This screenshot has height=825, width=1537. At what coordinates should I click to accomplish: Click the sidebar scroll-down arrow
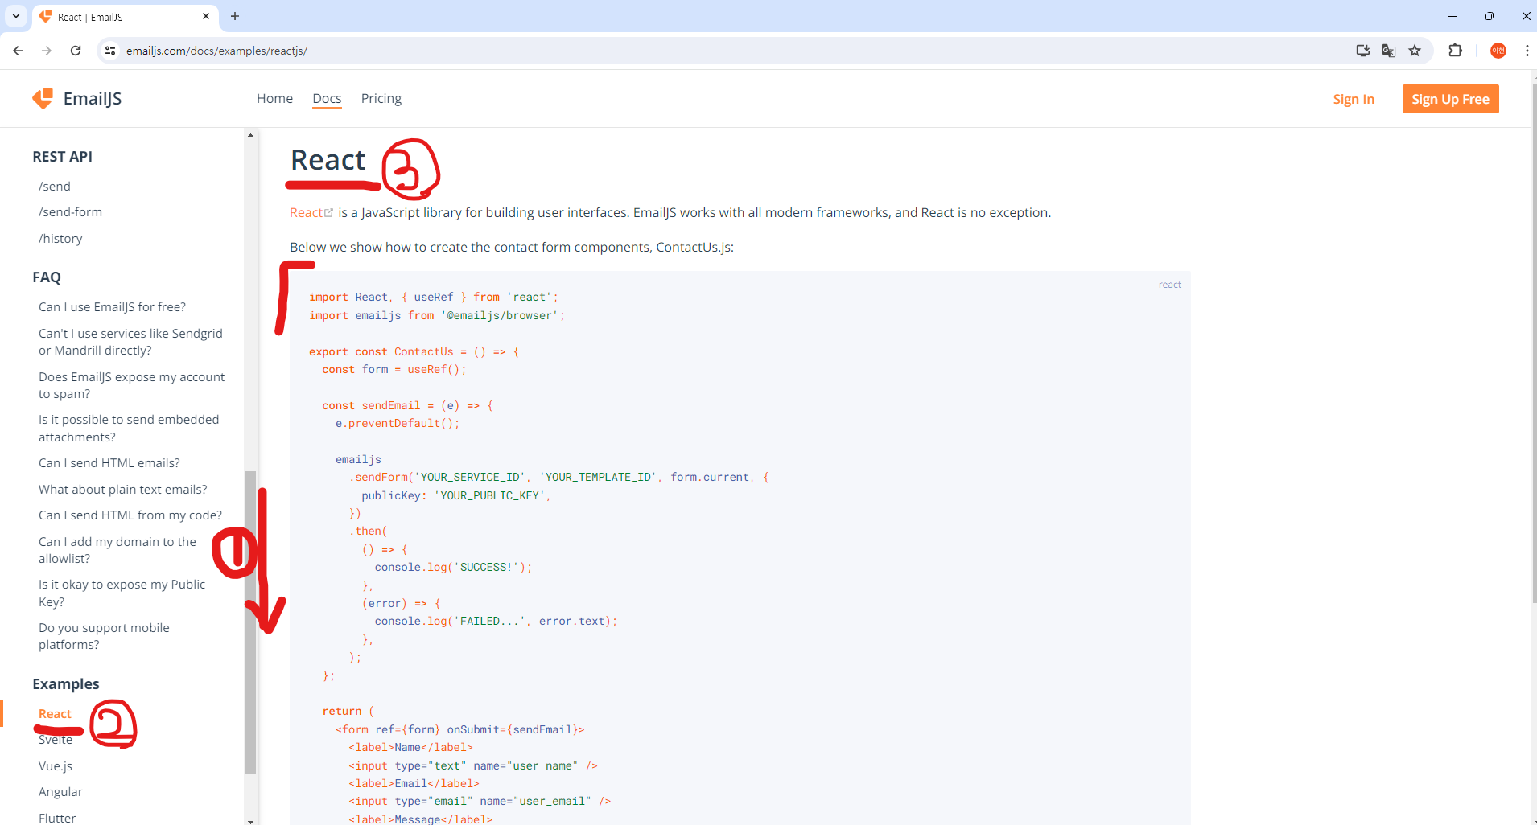click(250, 821)
